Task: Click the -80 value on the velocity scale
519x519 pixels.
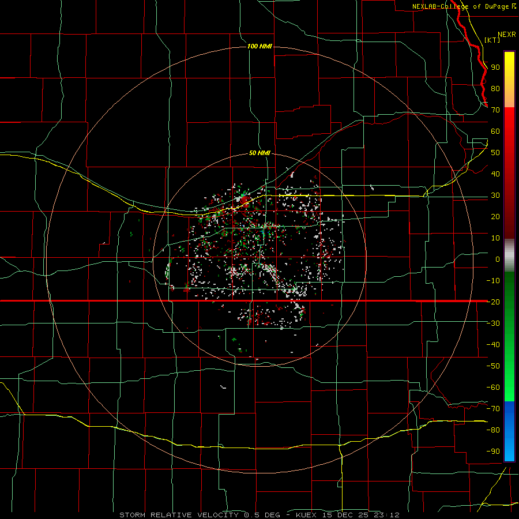Action: click(493, 430)
